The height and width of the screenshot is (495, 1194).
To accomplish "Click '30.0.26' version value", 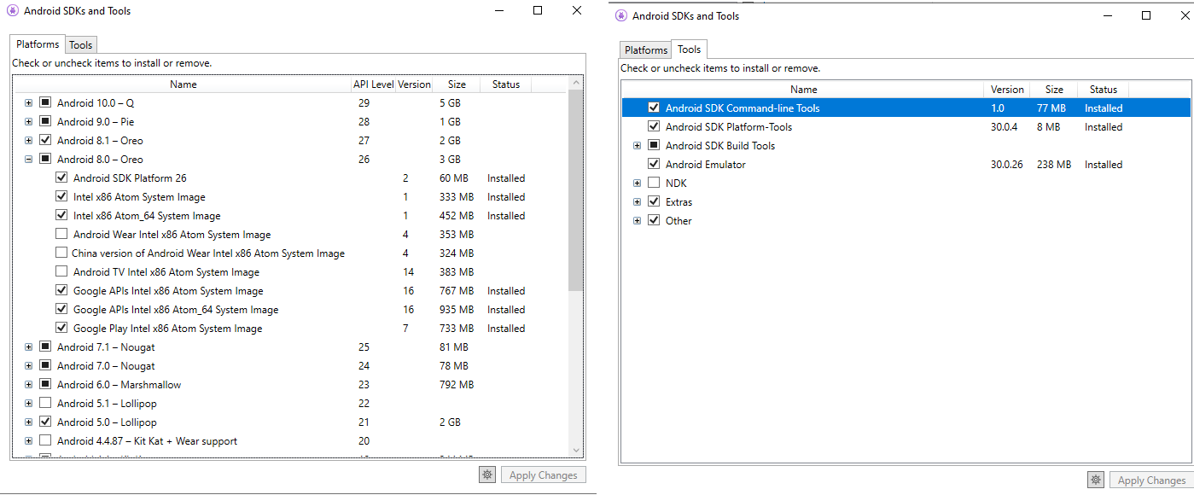I will click(x=1006, y=165).
